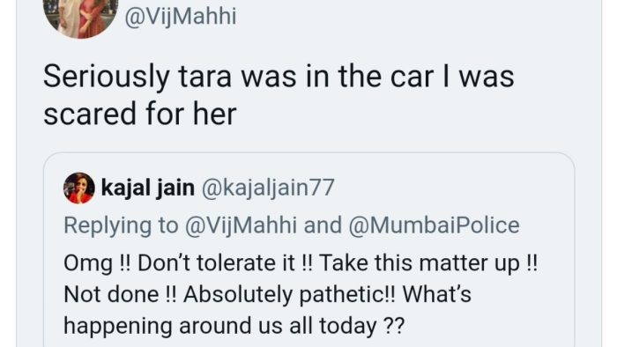617x347 pixels.
Task: Select the 'Seriously tara was in the car' line
Action: pos(279,77)
